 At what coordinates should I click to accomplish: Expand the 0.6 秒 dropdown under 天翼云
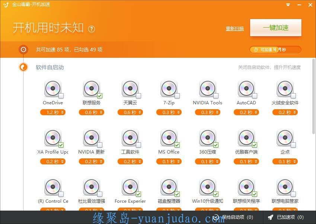130,112
